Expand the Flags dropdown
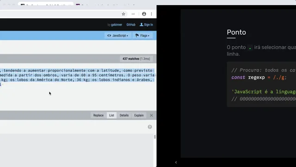296x167 pixels. [142, 36]
